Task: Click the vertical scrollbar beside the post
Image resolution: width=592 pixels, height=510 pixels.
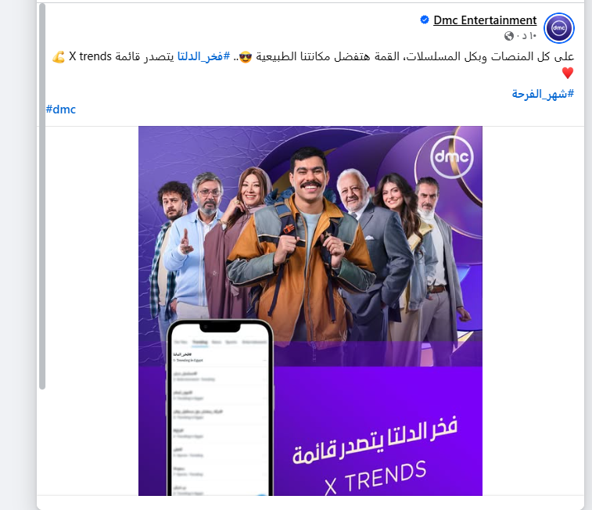Action: pyautogui.click(x=42, y=196)
